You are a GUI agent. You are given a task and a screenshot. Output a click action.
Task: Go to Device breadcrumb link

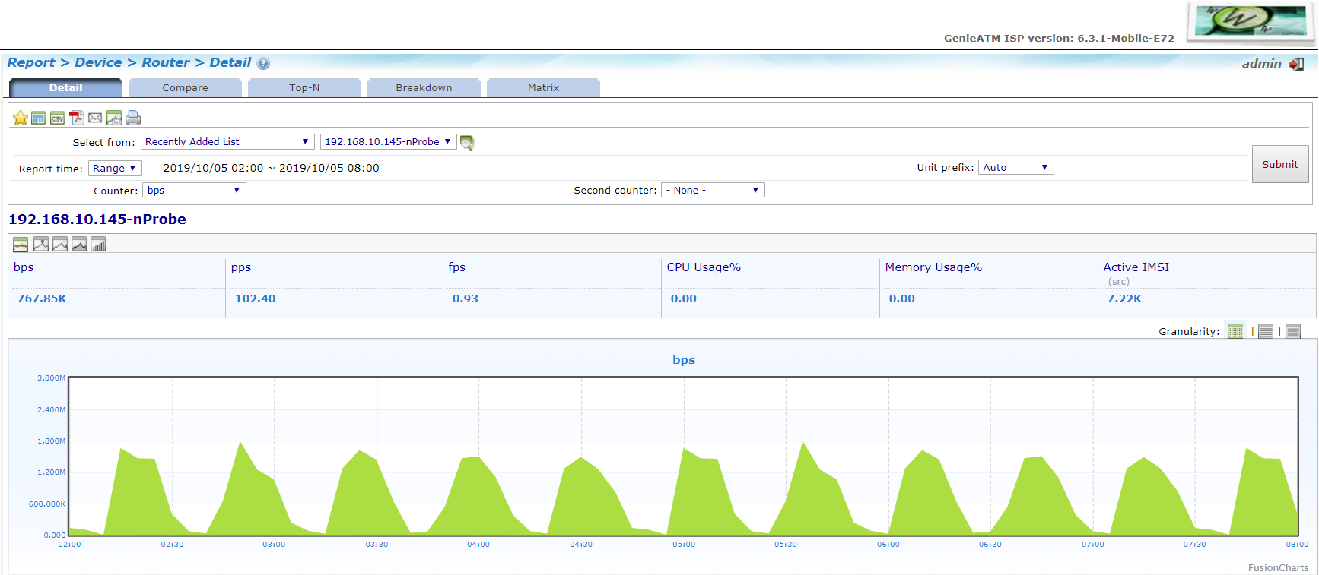coord(98,63)
